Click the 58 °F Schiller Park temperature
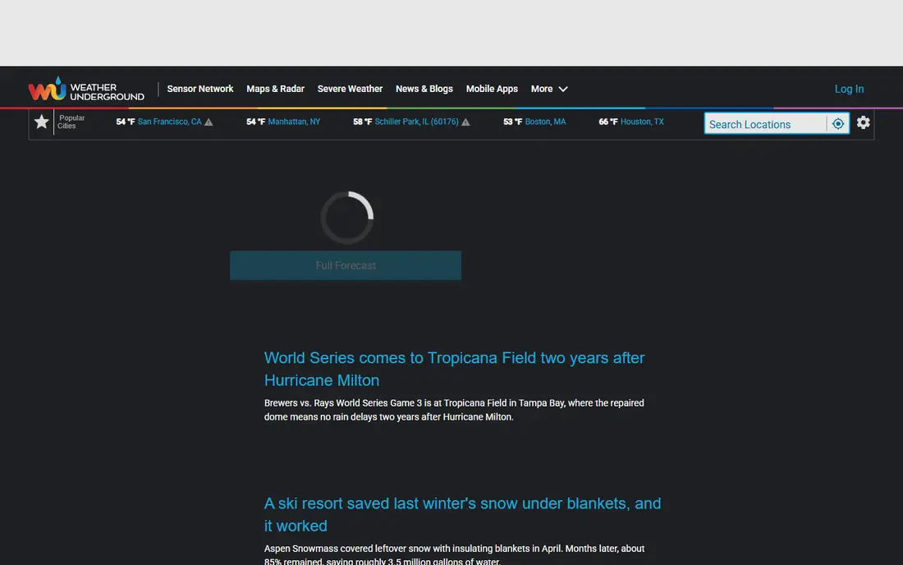 (362, 122)
